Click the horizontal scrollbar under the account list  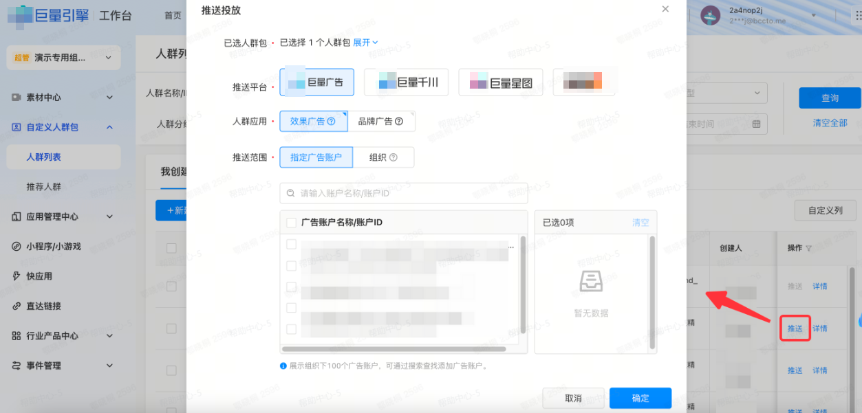396,349
